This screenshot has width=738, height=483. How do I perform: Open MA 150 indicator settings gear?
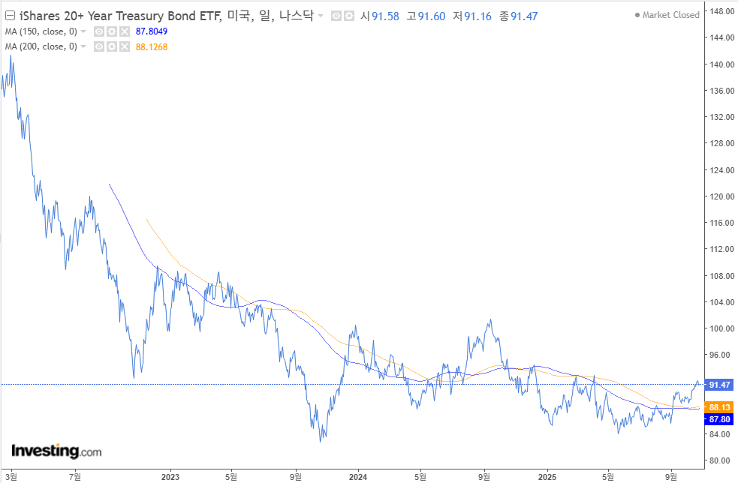[x=112, y=31]
